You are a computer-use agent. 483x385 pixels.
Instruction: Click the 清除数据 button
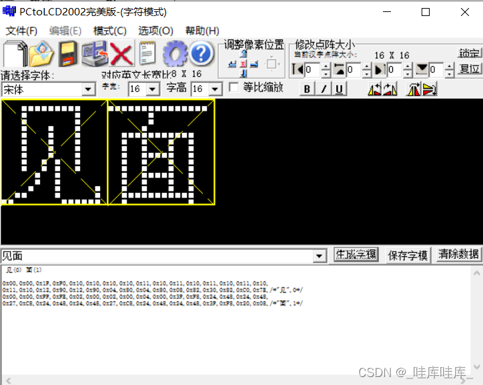459,255
